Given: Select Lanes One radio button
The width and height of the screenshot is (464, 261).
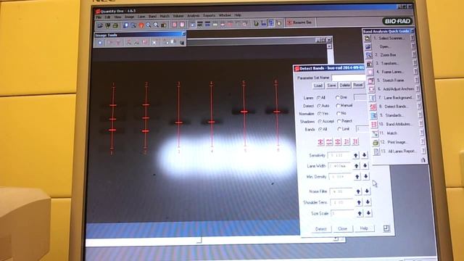Looking at the screenshot, I should pyautogui.click(x=337, y=97).
